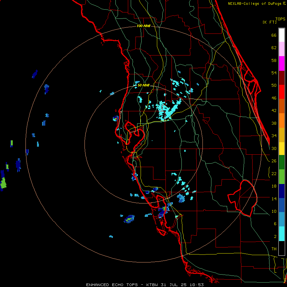This screenshot has width=287, height=287.
Task: Select the magenta legend color band
Action: [282, 63]
